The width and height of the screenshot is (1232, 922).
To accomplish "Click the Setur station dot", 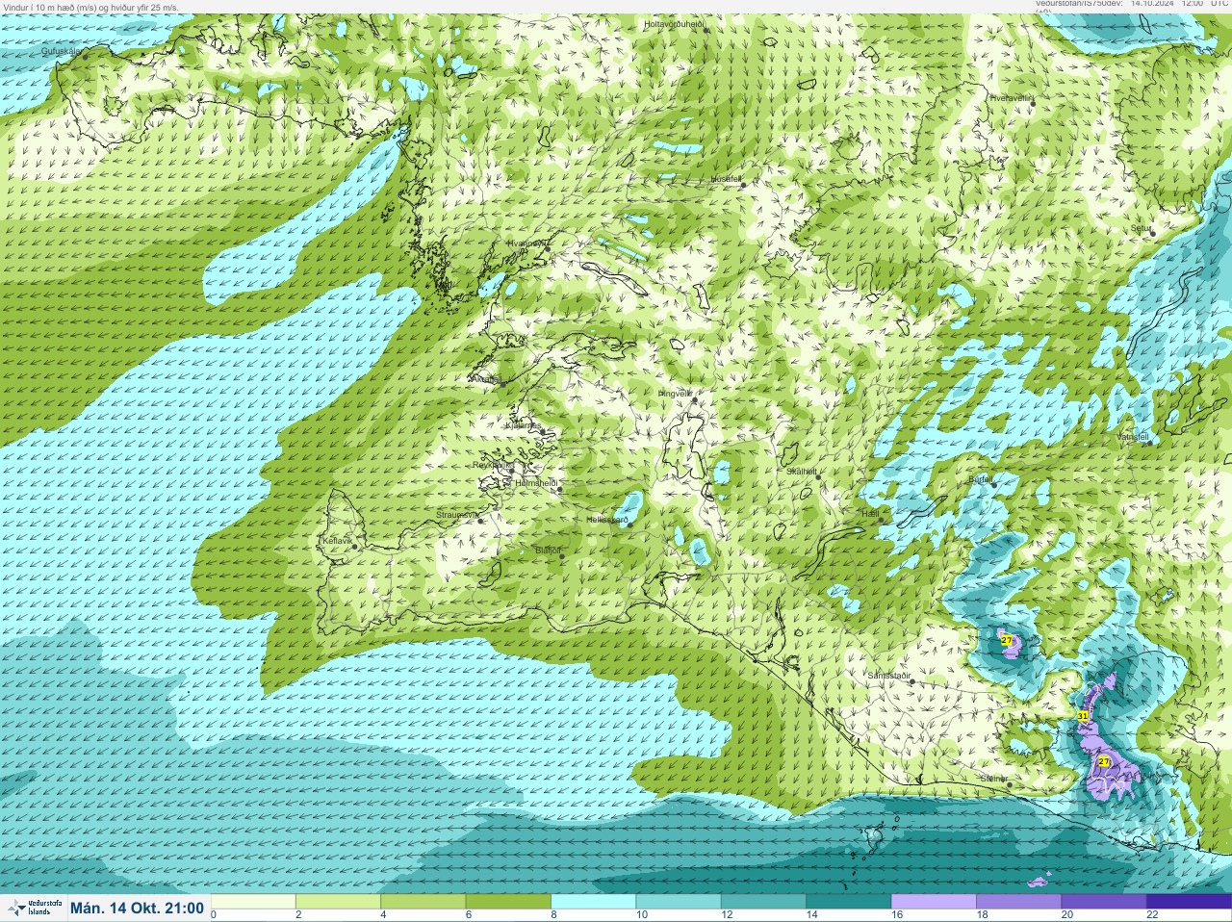I will point(1153,233).
